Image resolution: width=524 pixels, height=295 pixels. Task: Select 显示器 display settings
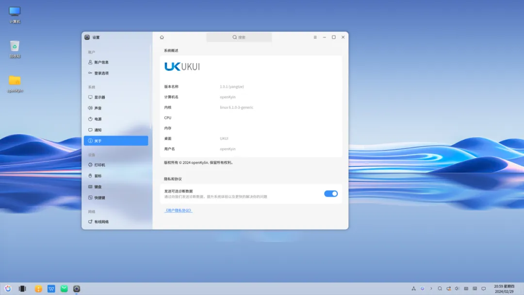116,97
